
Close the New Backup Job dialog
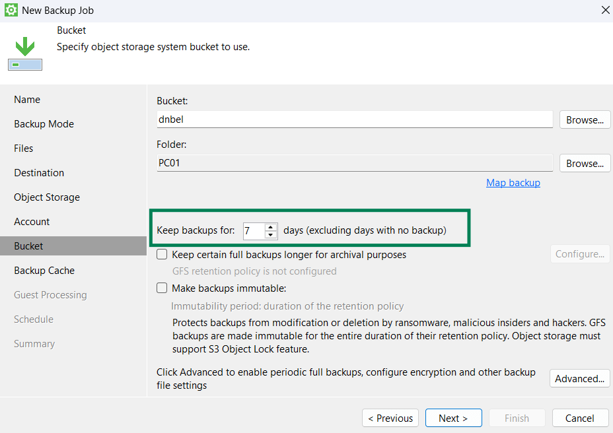point(604,11)
